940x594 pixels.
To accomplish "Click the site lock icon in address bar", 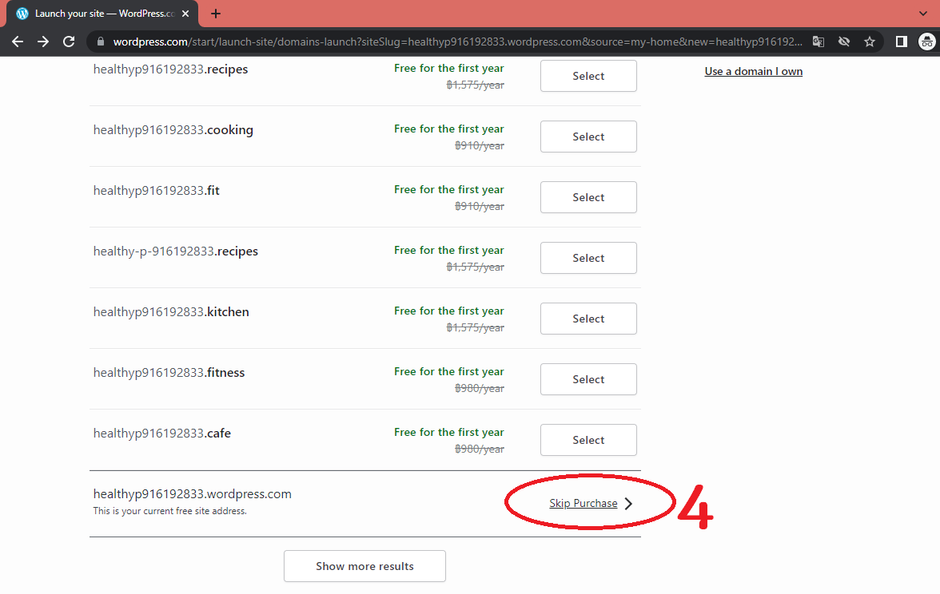I will point(100,42).
